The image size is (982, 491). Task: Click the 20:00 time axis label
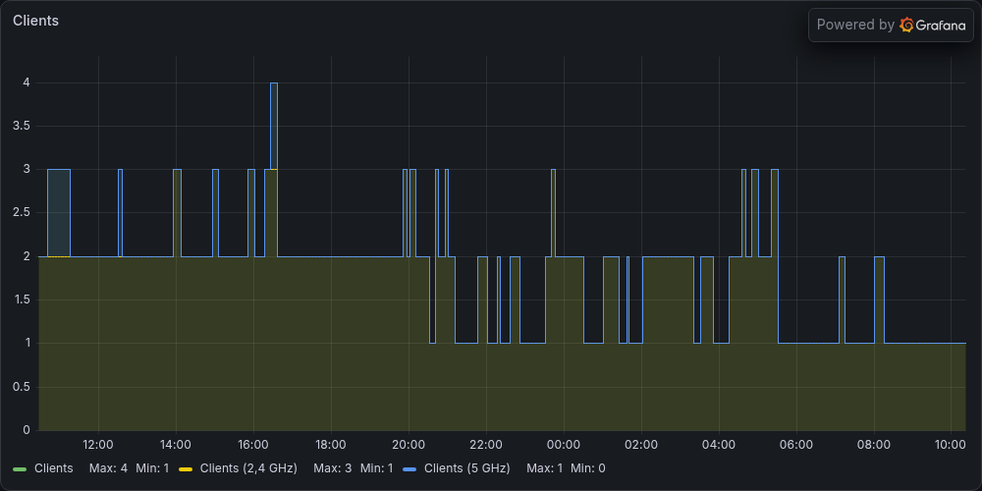(409, 445)
